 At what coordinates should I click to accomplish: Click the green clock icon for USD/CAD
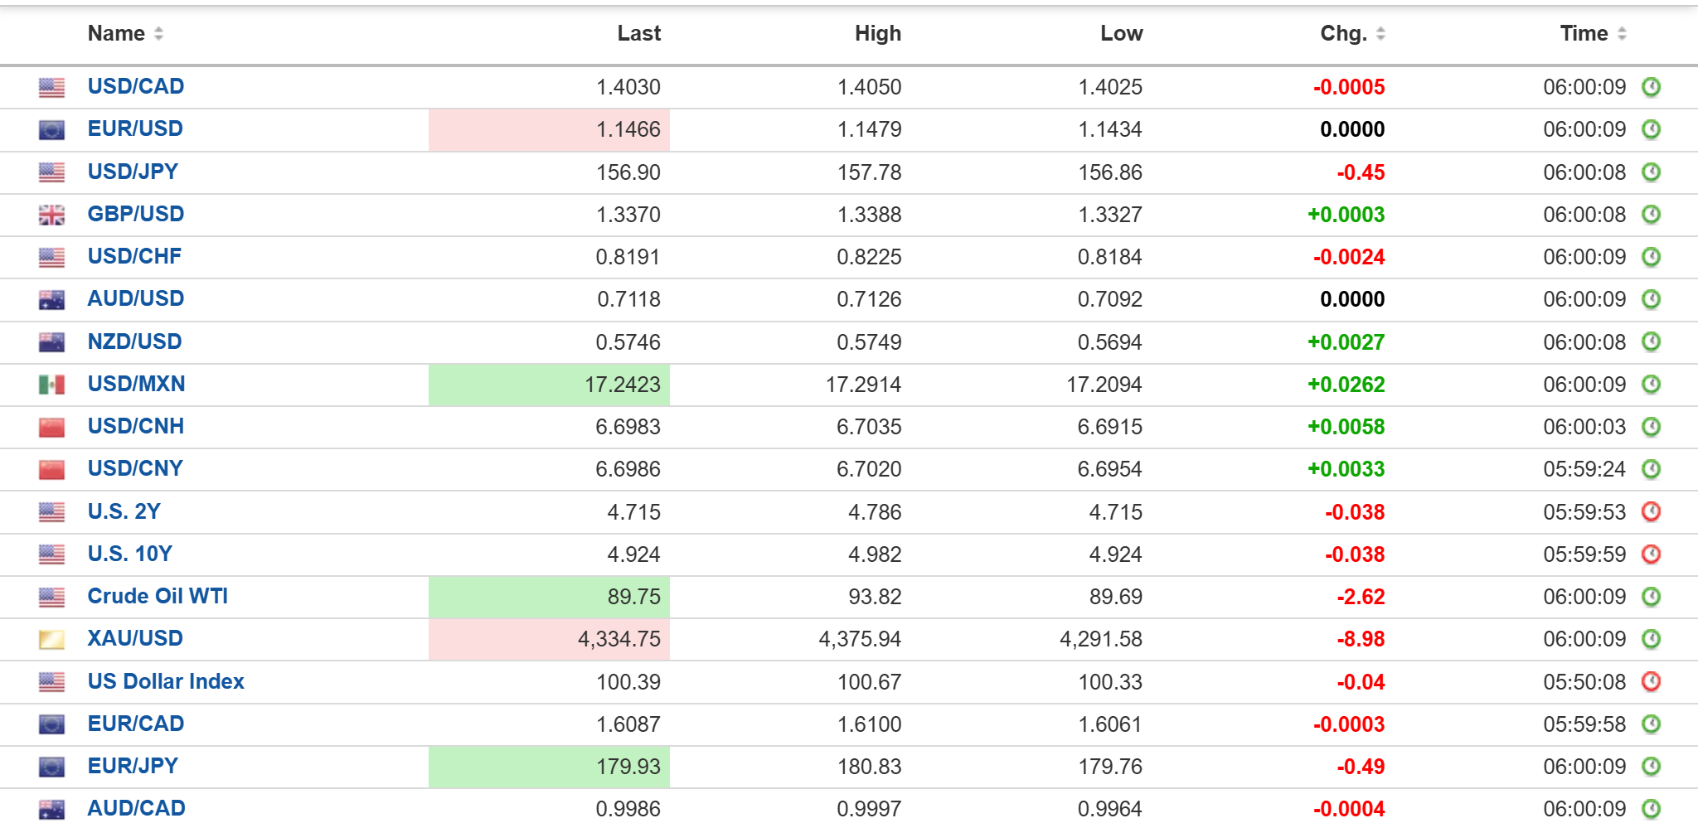1651,87
